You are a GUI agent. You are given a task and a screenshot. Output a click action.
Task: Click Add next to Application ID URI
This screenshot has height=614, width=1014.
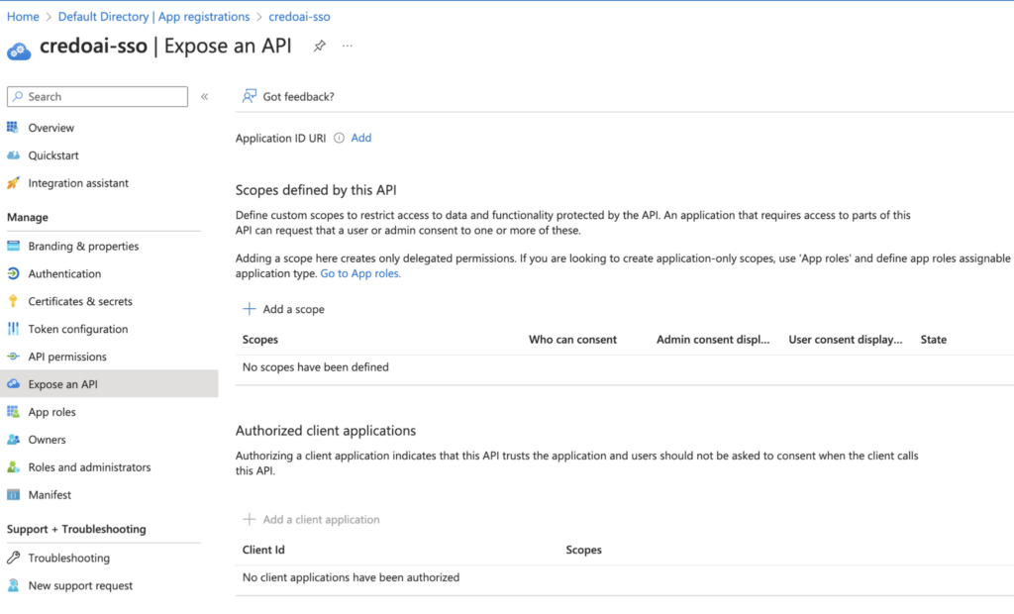pyautogui.click(x=360, y=138)
